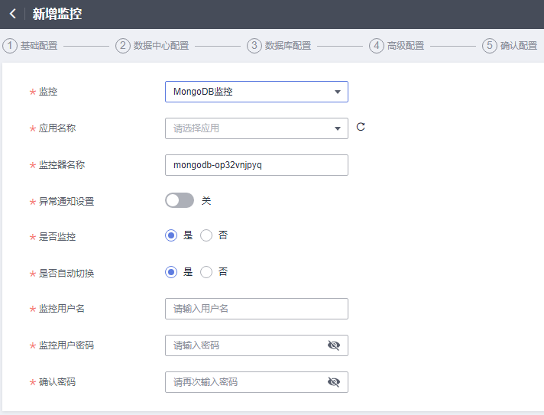The width and height of the screenshot is (544, 415).
Task: Go back using the left arrow icon
Action: (x=13, y=14)
